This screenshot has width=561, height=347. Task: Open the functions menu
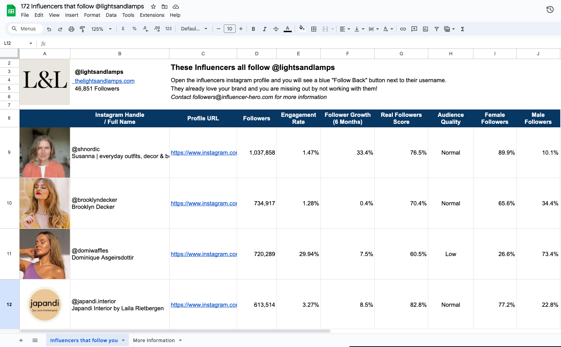coord(462,29)
